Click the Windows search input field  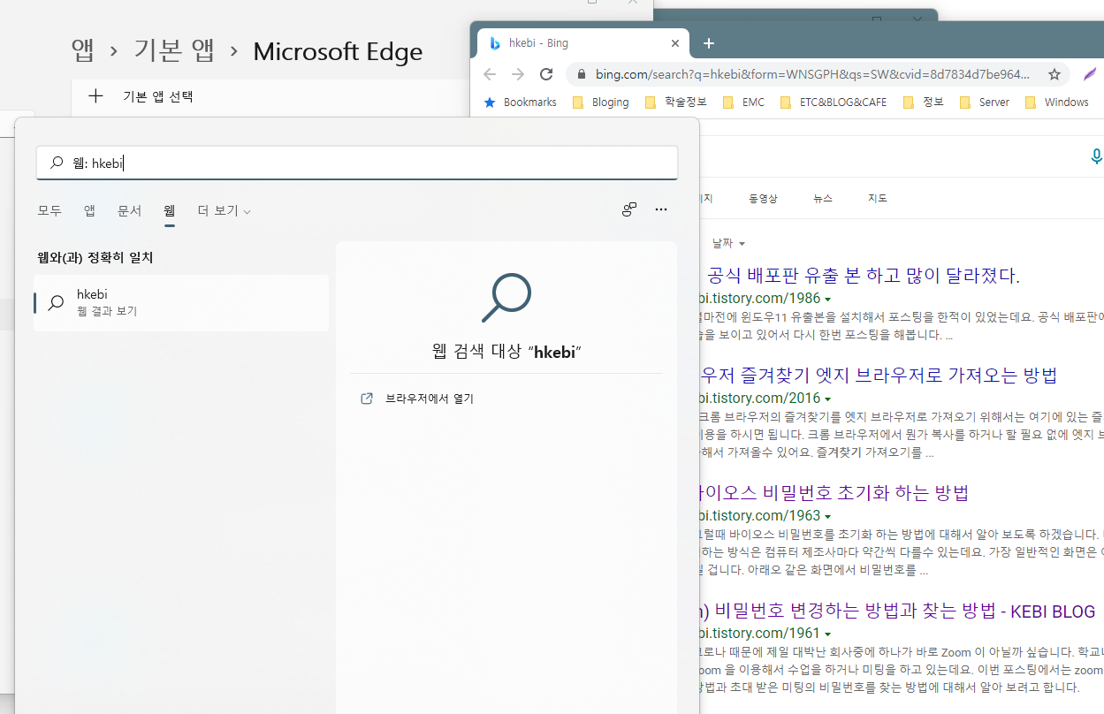(354, 163)
